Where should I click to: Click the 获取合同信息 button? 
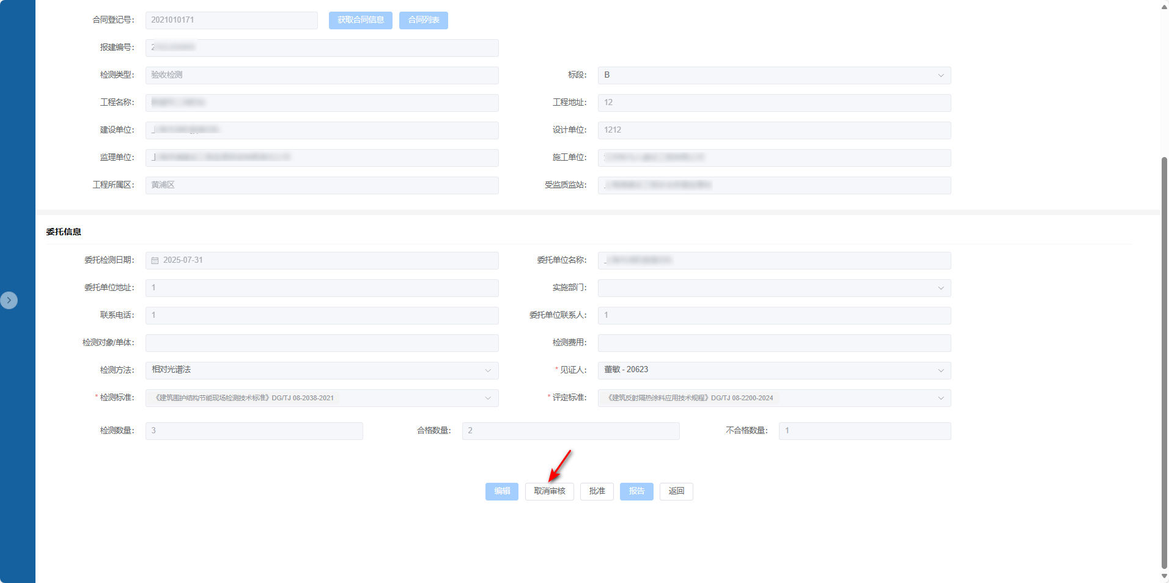tap(360, 20)
